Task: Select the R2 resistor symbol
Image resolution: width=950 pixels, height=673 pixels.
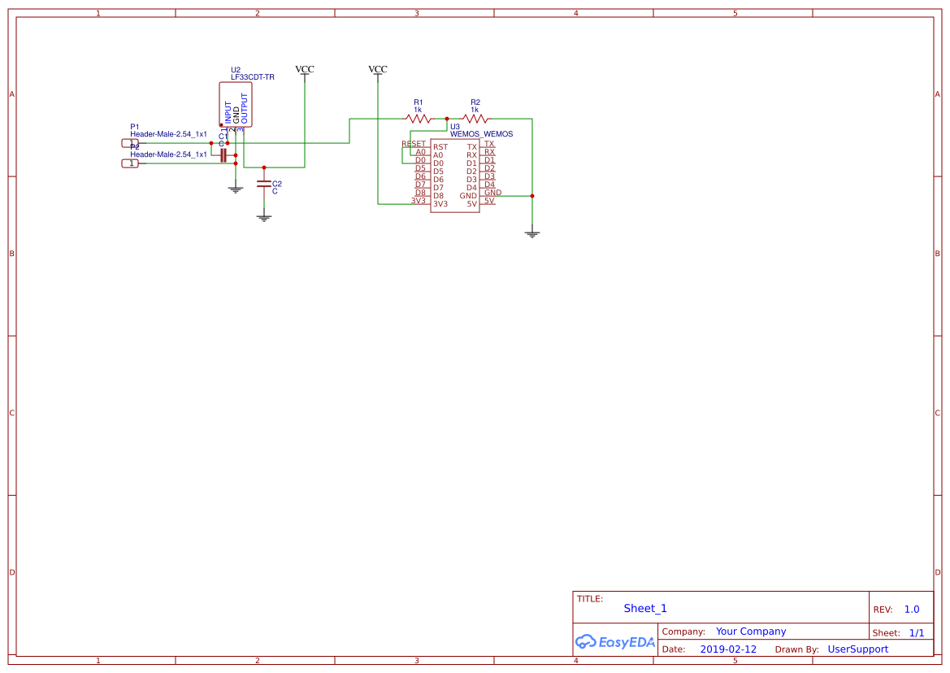Action: coord(475,118)
